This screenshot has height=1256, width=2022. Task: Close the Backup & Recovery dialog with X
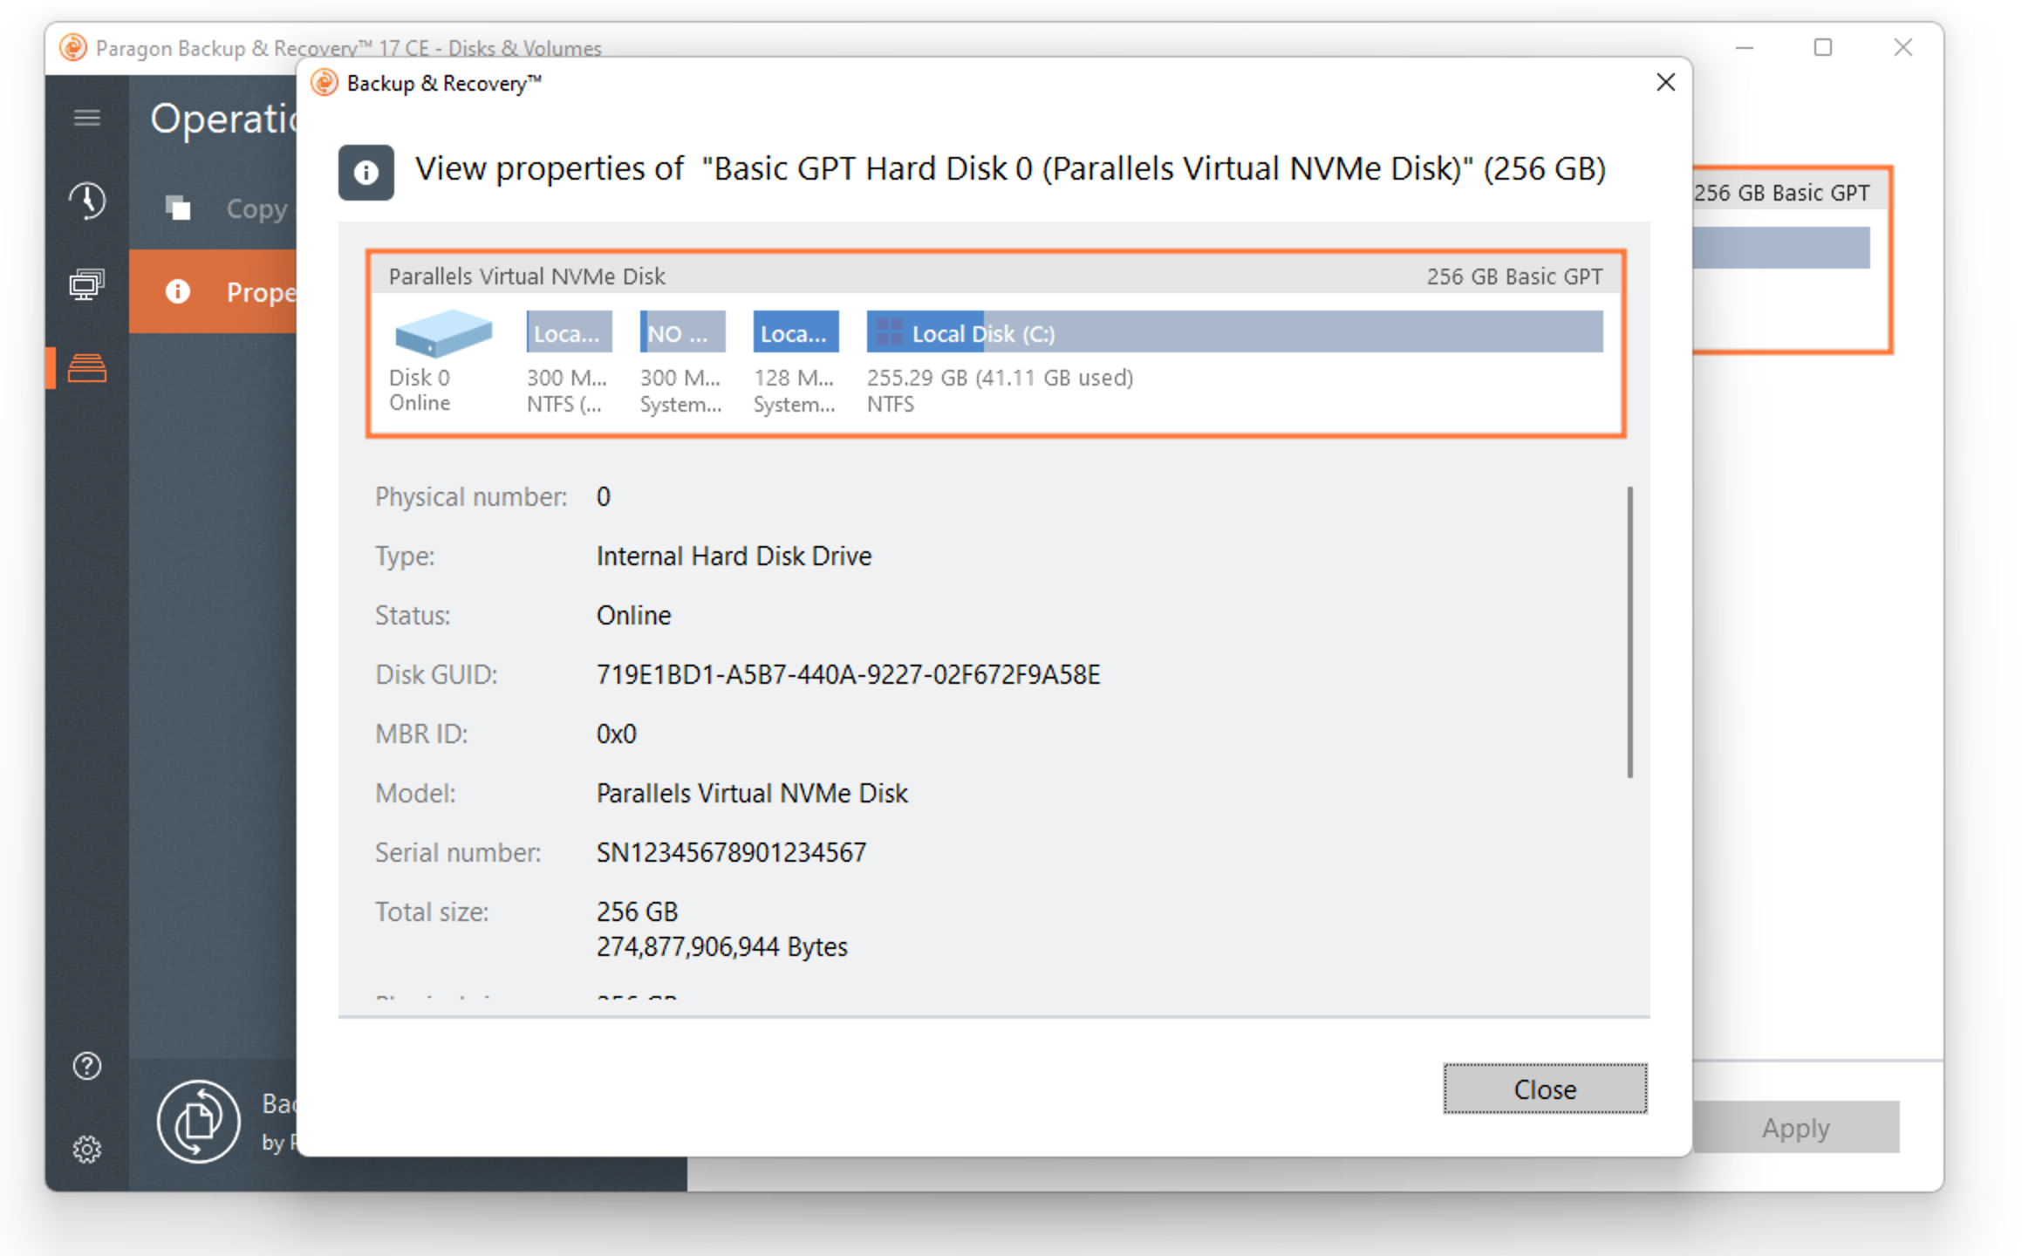coord(1665,82)
